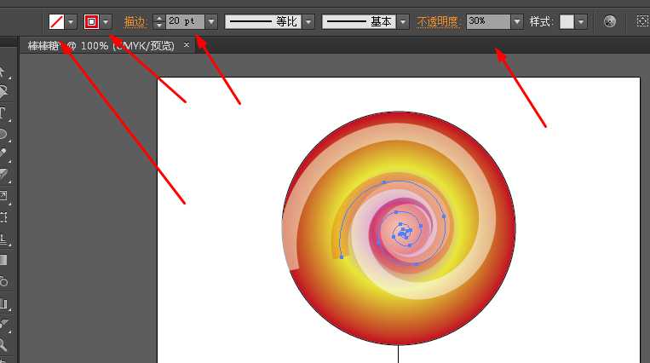
Task: Expand the 基本 brush definition dropdown
Action: 402,21
